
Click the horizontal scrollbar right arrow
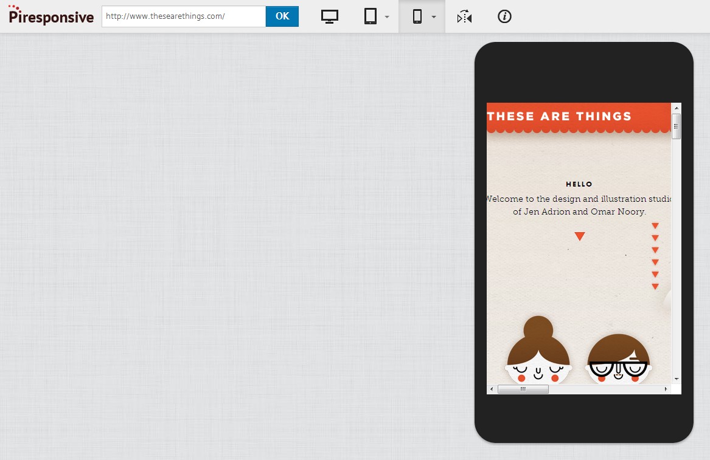666,389
